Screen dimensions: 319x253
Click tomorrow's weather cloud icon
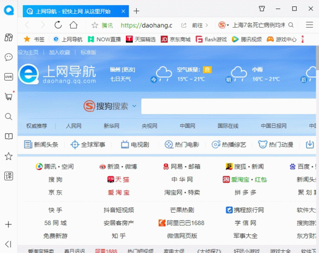click(x=239, y=73)
